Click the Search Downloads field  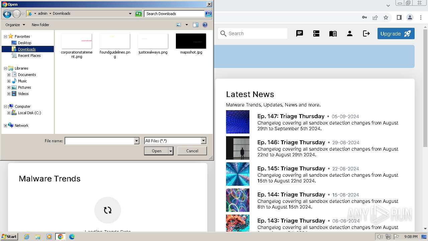coord(175,14)
